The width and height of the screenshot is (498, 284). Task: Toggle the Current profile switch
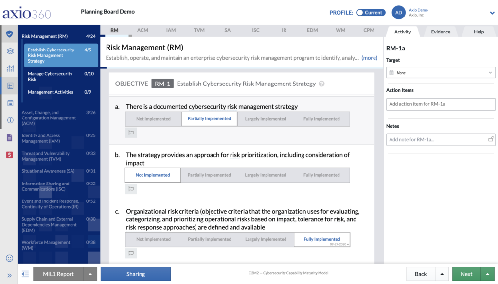371,13
